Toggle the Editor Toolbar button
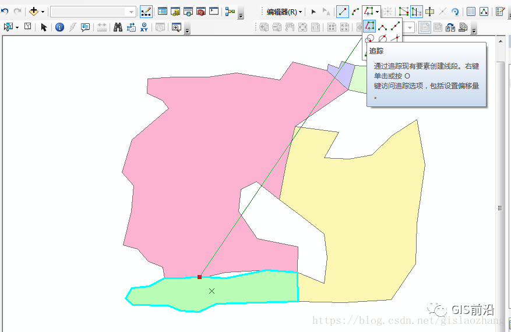The image size is (511, 332). click(146, 12)
